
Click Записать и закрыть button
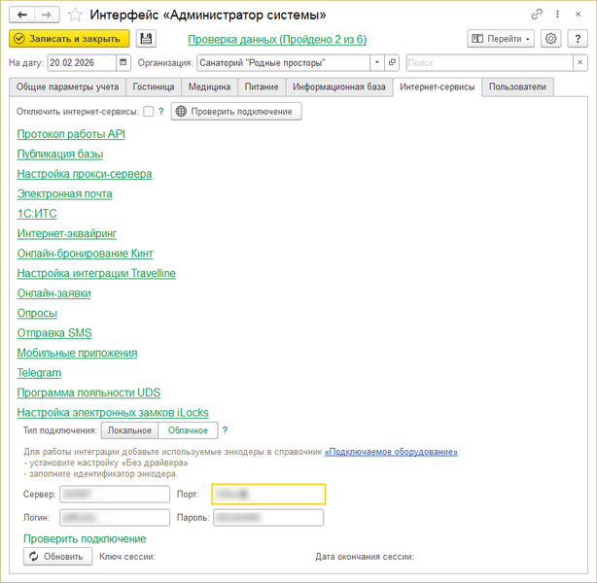point(69,39)
